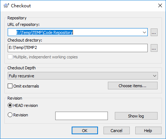Toggle Multiple, independent working copies checkbox
The image size is (166, 139).
(10, 57)
